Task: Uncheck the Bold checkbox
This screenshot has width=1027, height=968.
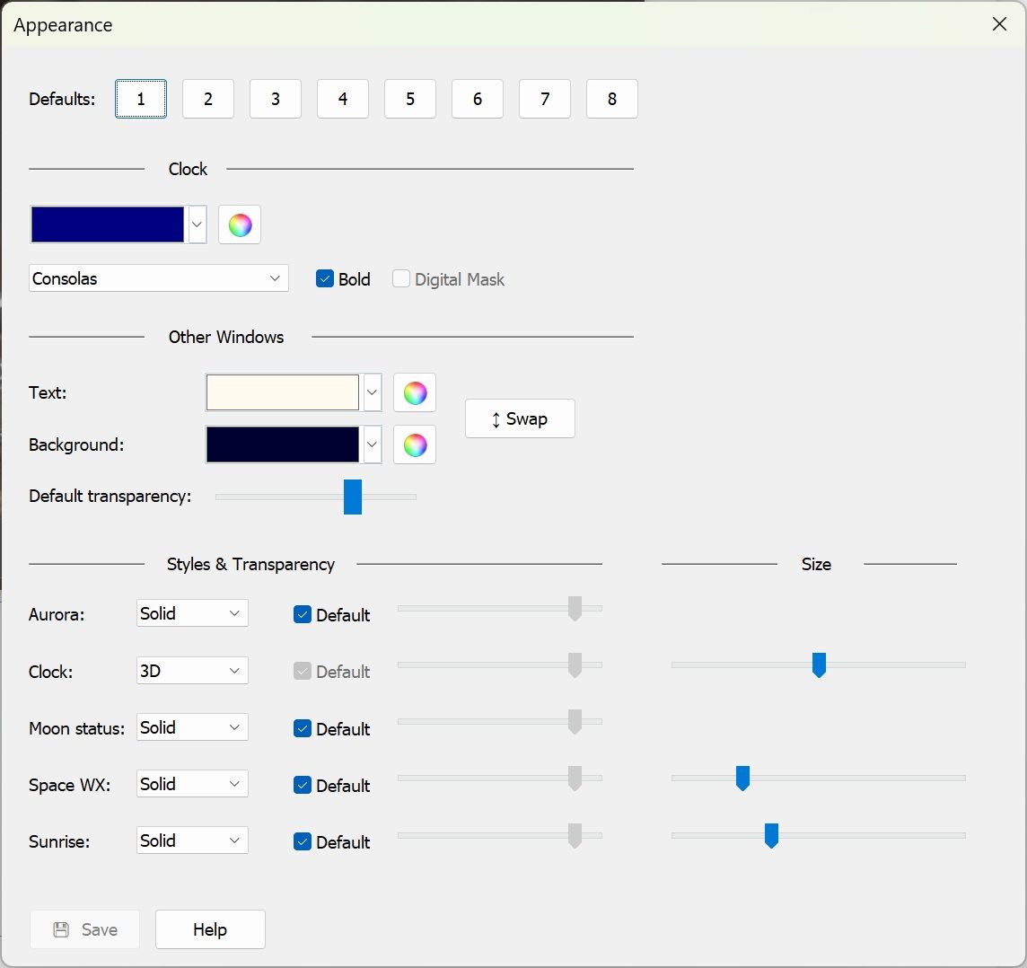Action: [325, 279]
